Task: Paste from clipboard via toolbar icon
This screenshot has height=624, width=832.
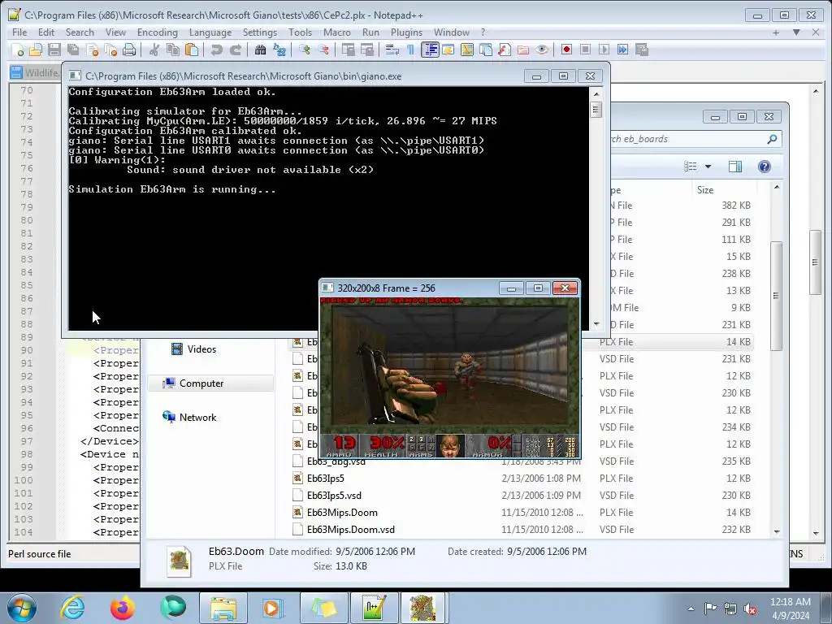Action: point(192,50)
